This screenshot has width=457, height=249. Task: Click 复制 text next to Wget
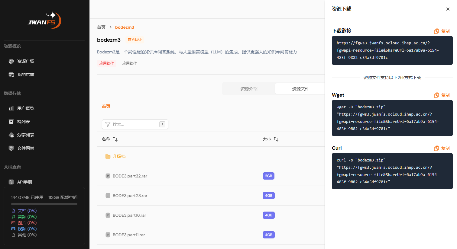445,95
